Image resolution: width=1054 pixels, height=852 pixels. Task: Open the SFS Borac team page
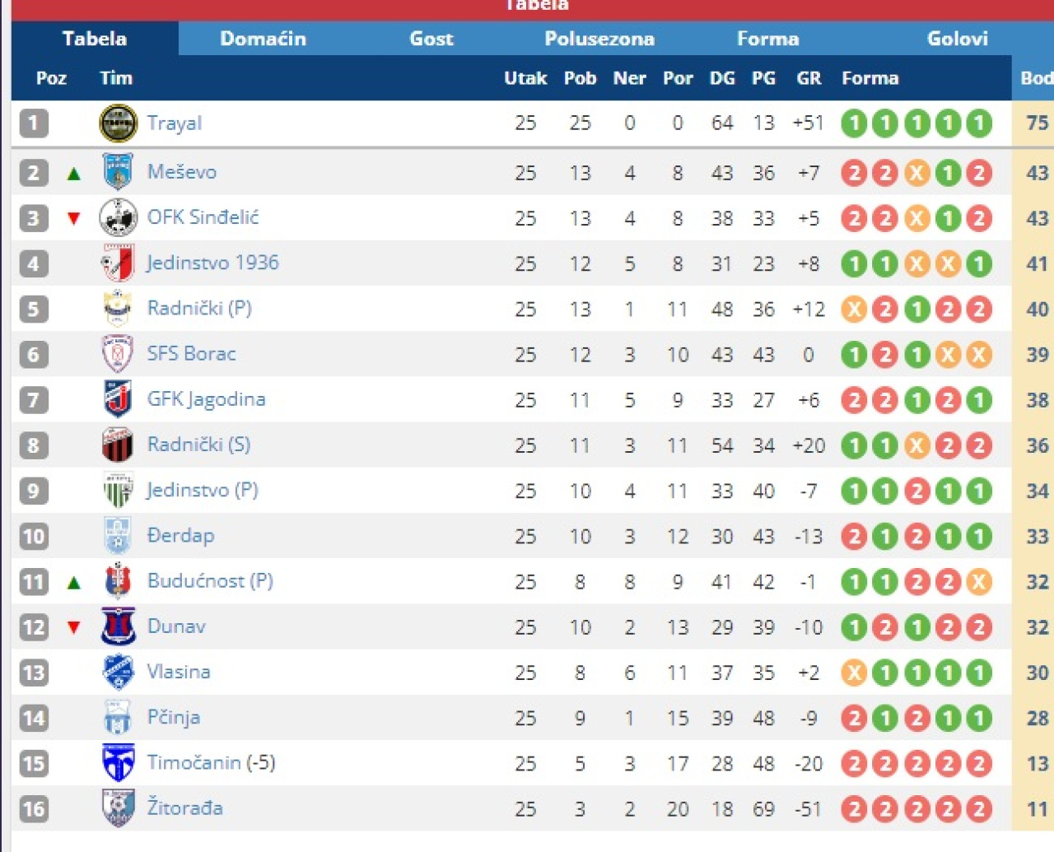(191, 354)
